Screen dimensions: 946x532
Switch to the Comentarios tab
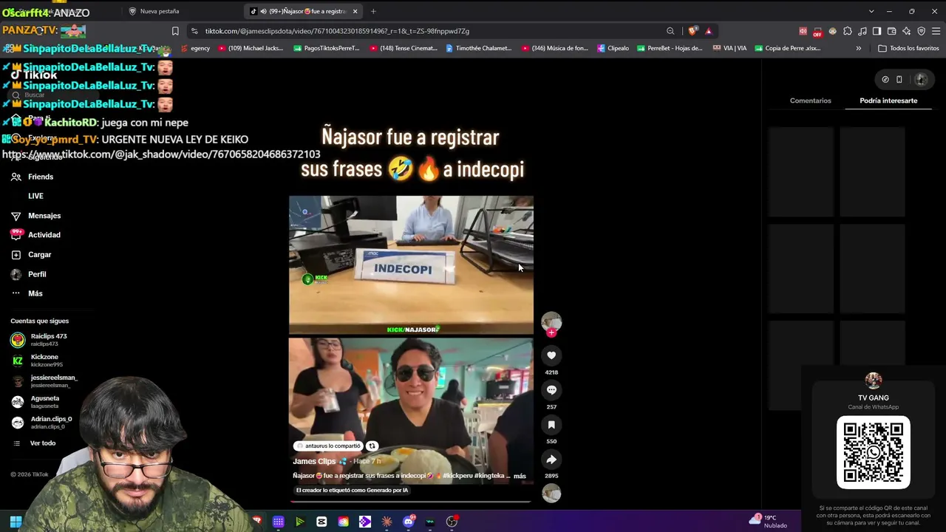[810, 100]
